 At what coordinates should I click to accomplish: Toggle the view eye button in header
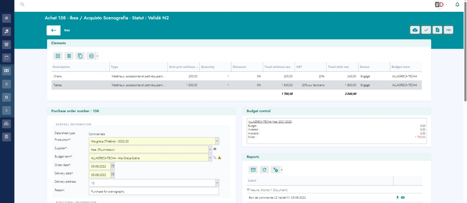pyautogui.click(x=448, y=30)
